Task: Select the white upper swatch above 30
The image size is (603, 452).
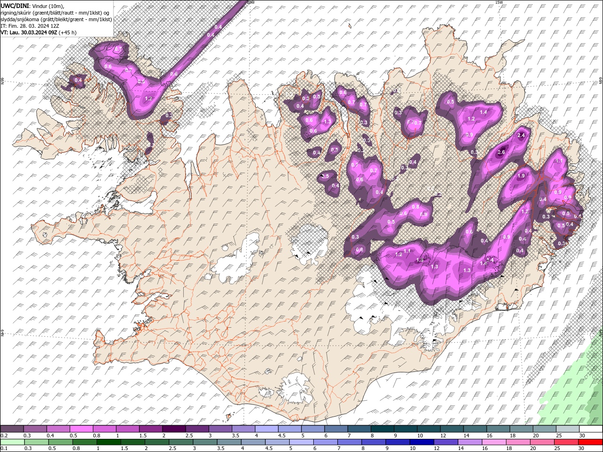Action: [x=590, y=429]
